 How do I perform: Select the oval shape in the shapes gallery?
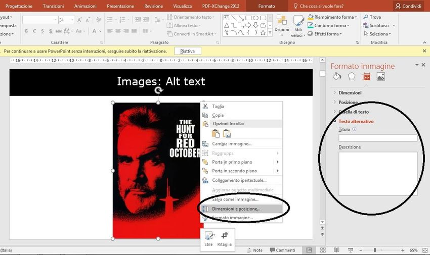pyautogui.click(x=255, y=18)
